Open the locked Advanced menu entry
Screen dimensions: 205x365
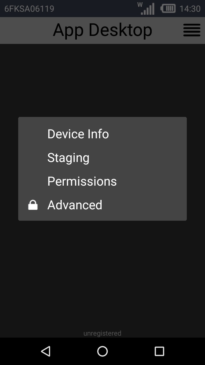point(75,205)
